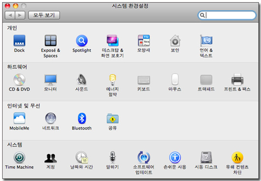The image size is (261, 181).
Task: Click the 모두 보기 button
Action: tap(44, 15)
